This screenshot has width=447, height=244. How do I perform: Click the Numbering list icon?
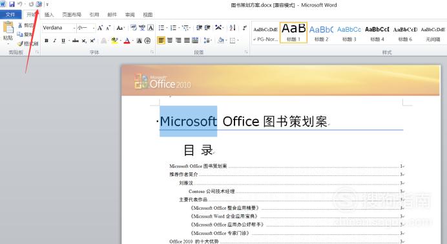[173, 28]
